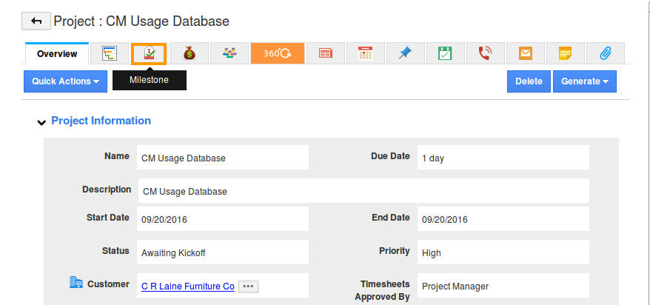
Task: Click the Customer label text
Action: [x=108, y=284]
